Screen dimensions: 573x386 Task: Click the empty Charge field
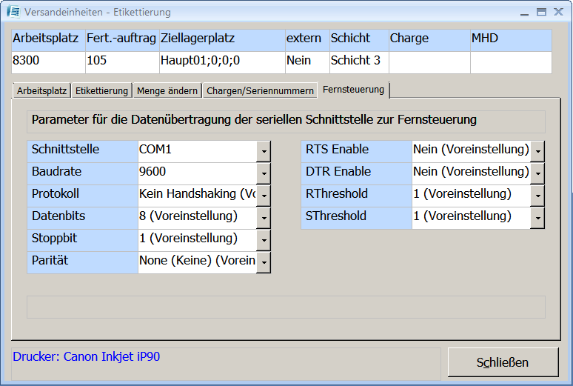click(429, 61)
